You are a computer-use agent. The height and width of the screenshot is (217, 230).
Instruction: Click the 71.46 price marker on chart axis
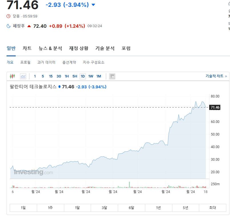(x=215, y=107)
